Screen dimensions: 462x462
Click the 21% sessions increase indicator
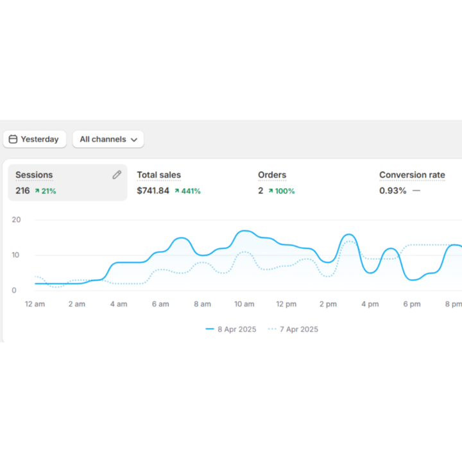pos(46,191)
